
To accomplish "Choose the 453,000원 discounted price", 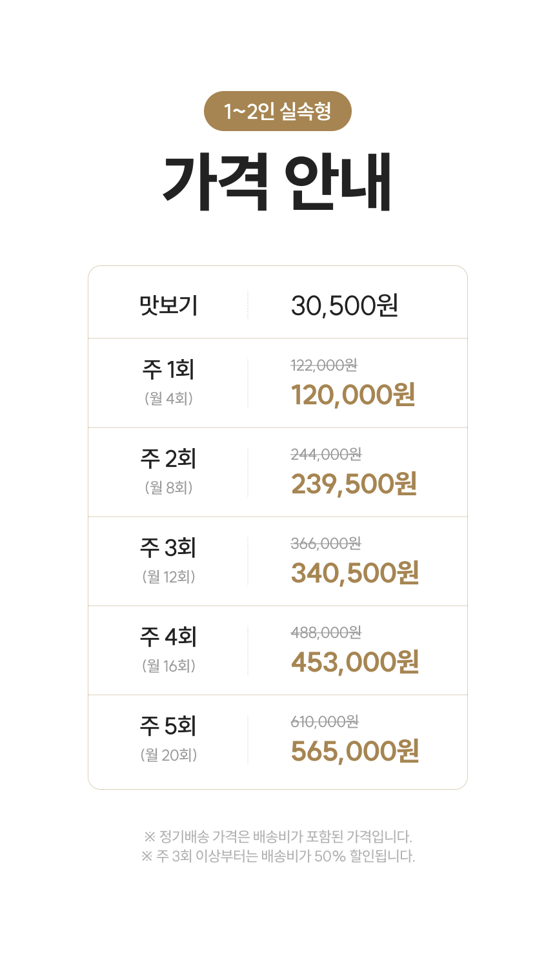I will (x=355, y=662).
